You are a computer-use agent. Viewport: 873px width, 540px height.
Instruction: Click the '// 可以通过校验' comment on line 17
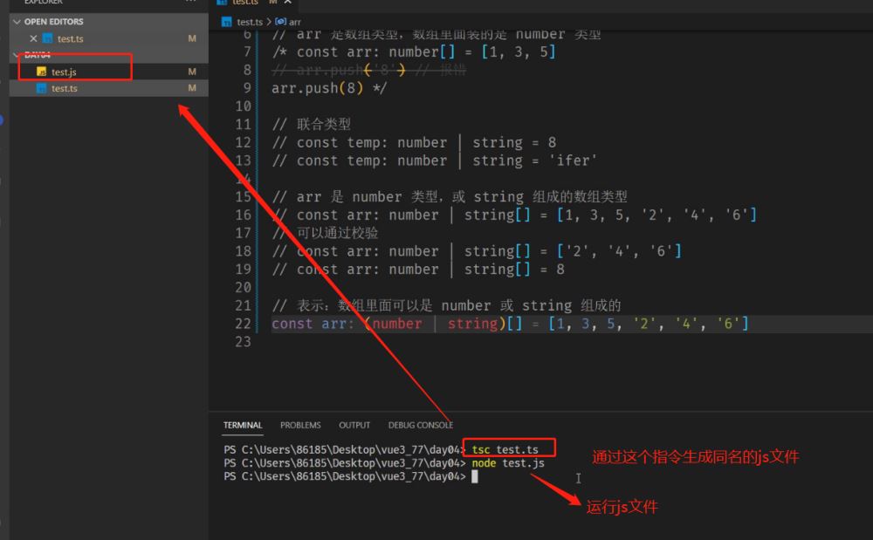coord(325,233)
